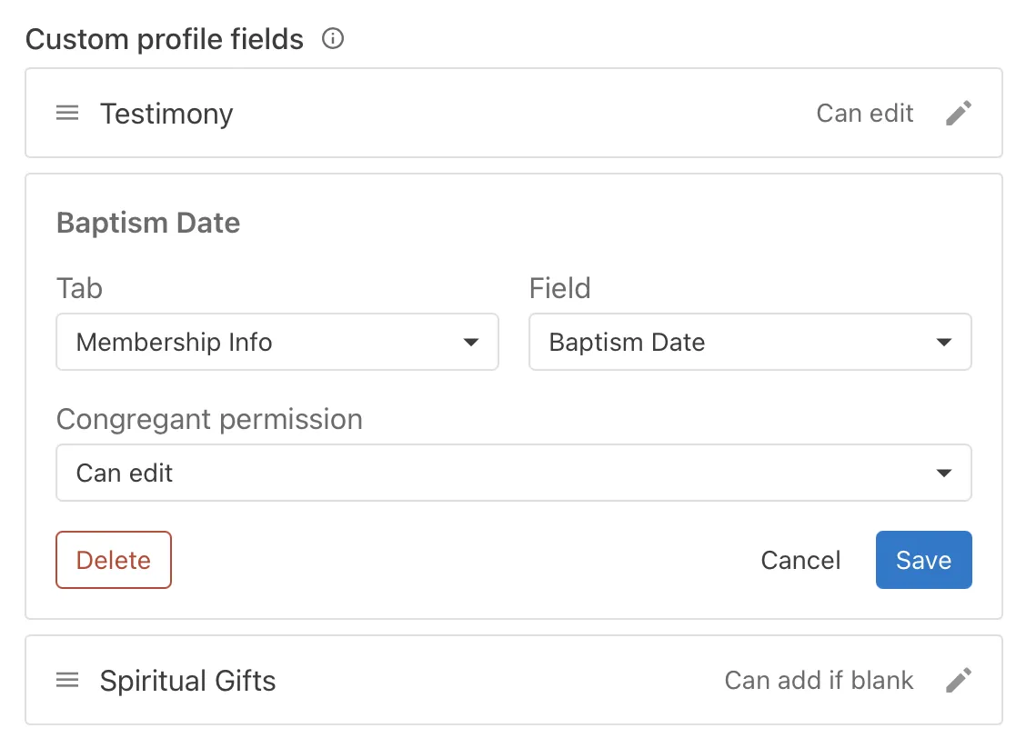Grab the Testimony drag handle
Image resolution: width=1026 pixels, height=738 pixels.
click(67, 114)
